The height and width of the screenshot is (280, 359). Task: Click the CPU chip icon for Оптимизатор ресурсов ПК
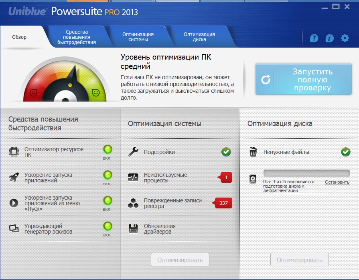pos(14,152)
